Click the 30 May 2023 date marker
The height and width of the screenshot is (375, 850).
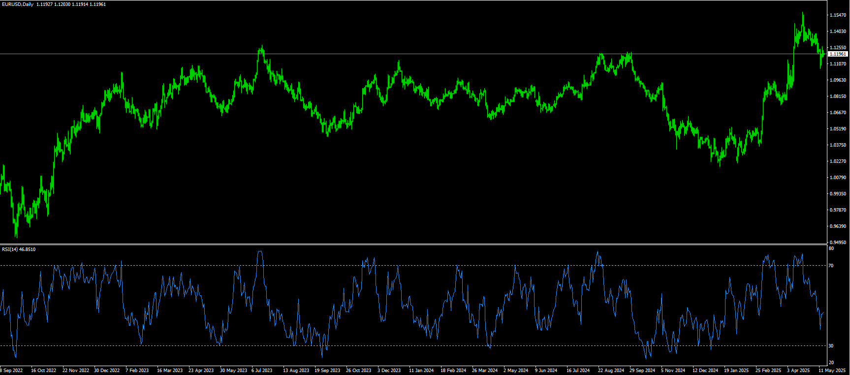[x=233, y=371]
